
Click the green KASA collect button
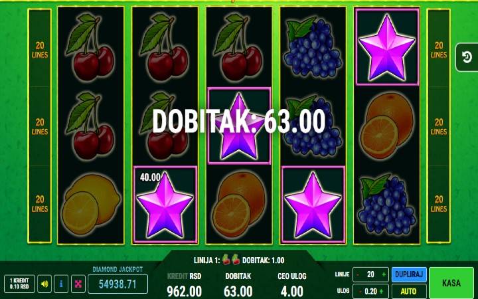pyautogui.click(x=451, y=283)
